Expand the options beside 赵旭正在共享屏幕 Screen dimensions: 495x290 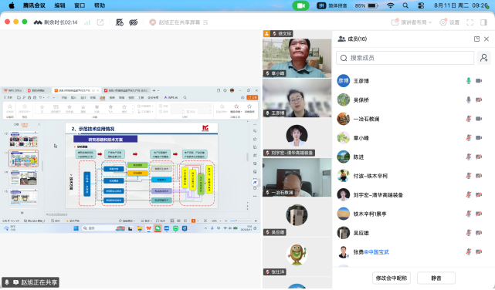[x=205, y=22]
